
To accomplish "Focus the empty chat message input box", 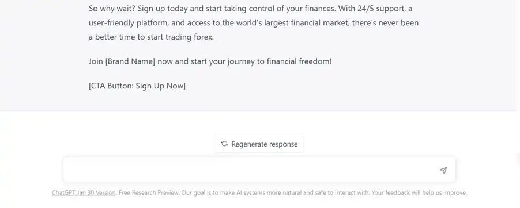I will tap(259, 170).
